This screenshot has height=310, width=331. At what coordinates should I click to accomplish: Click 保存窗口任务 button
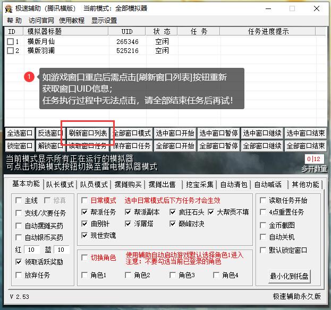132,146
